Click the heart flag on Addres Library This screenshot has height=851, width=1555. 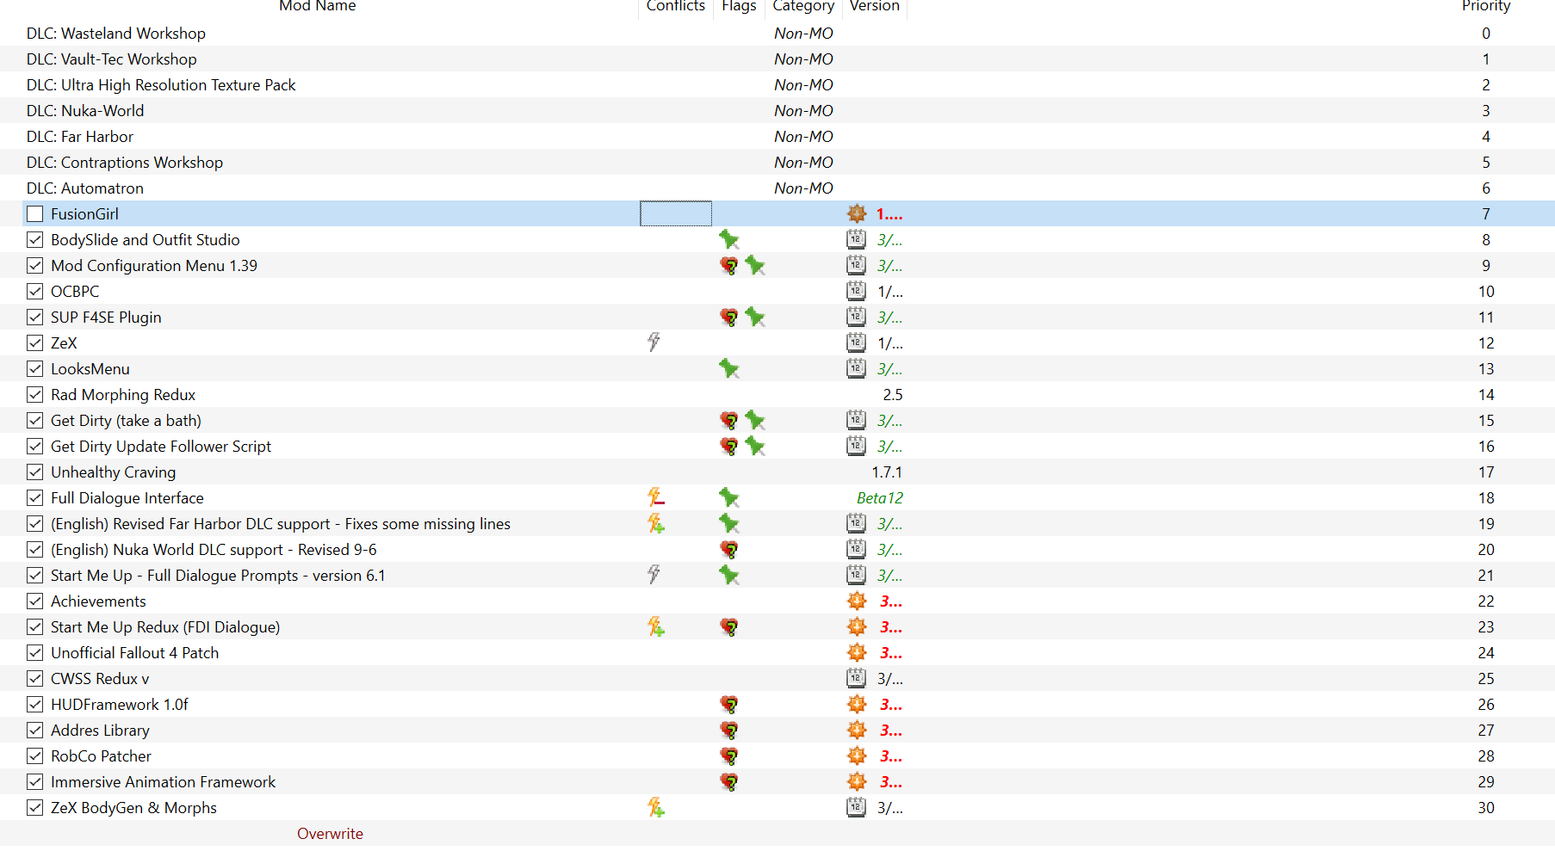coord(729,730)
